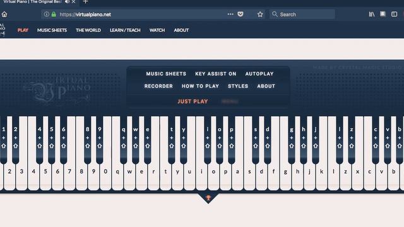Toggle the sidebar view icon
The width and height of the screenshot is (404, 227).
[x=394, y=15]
